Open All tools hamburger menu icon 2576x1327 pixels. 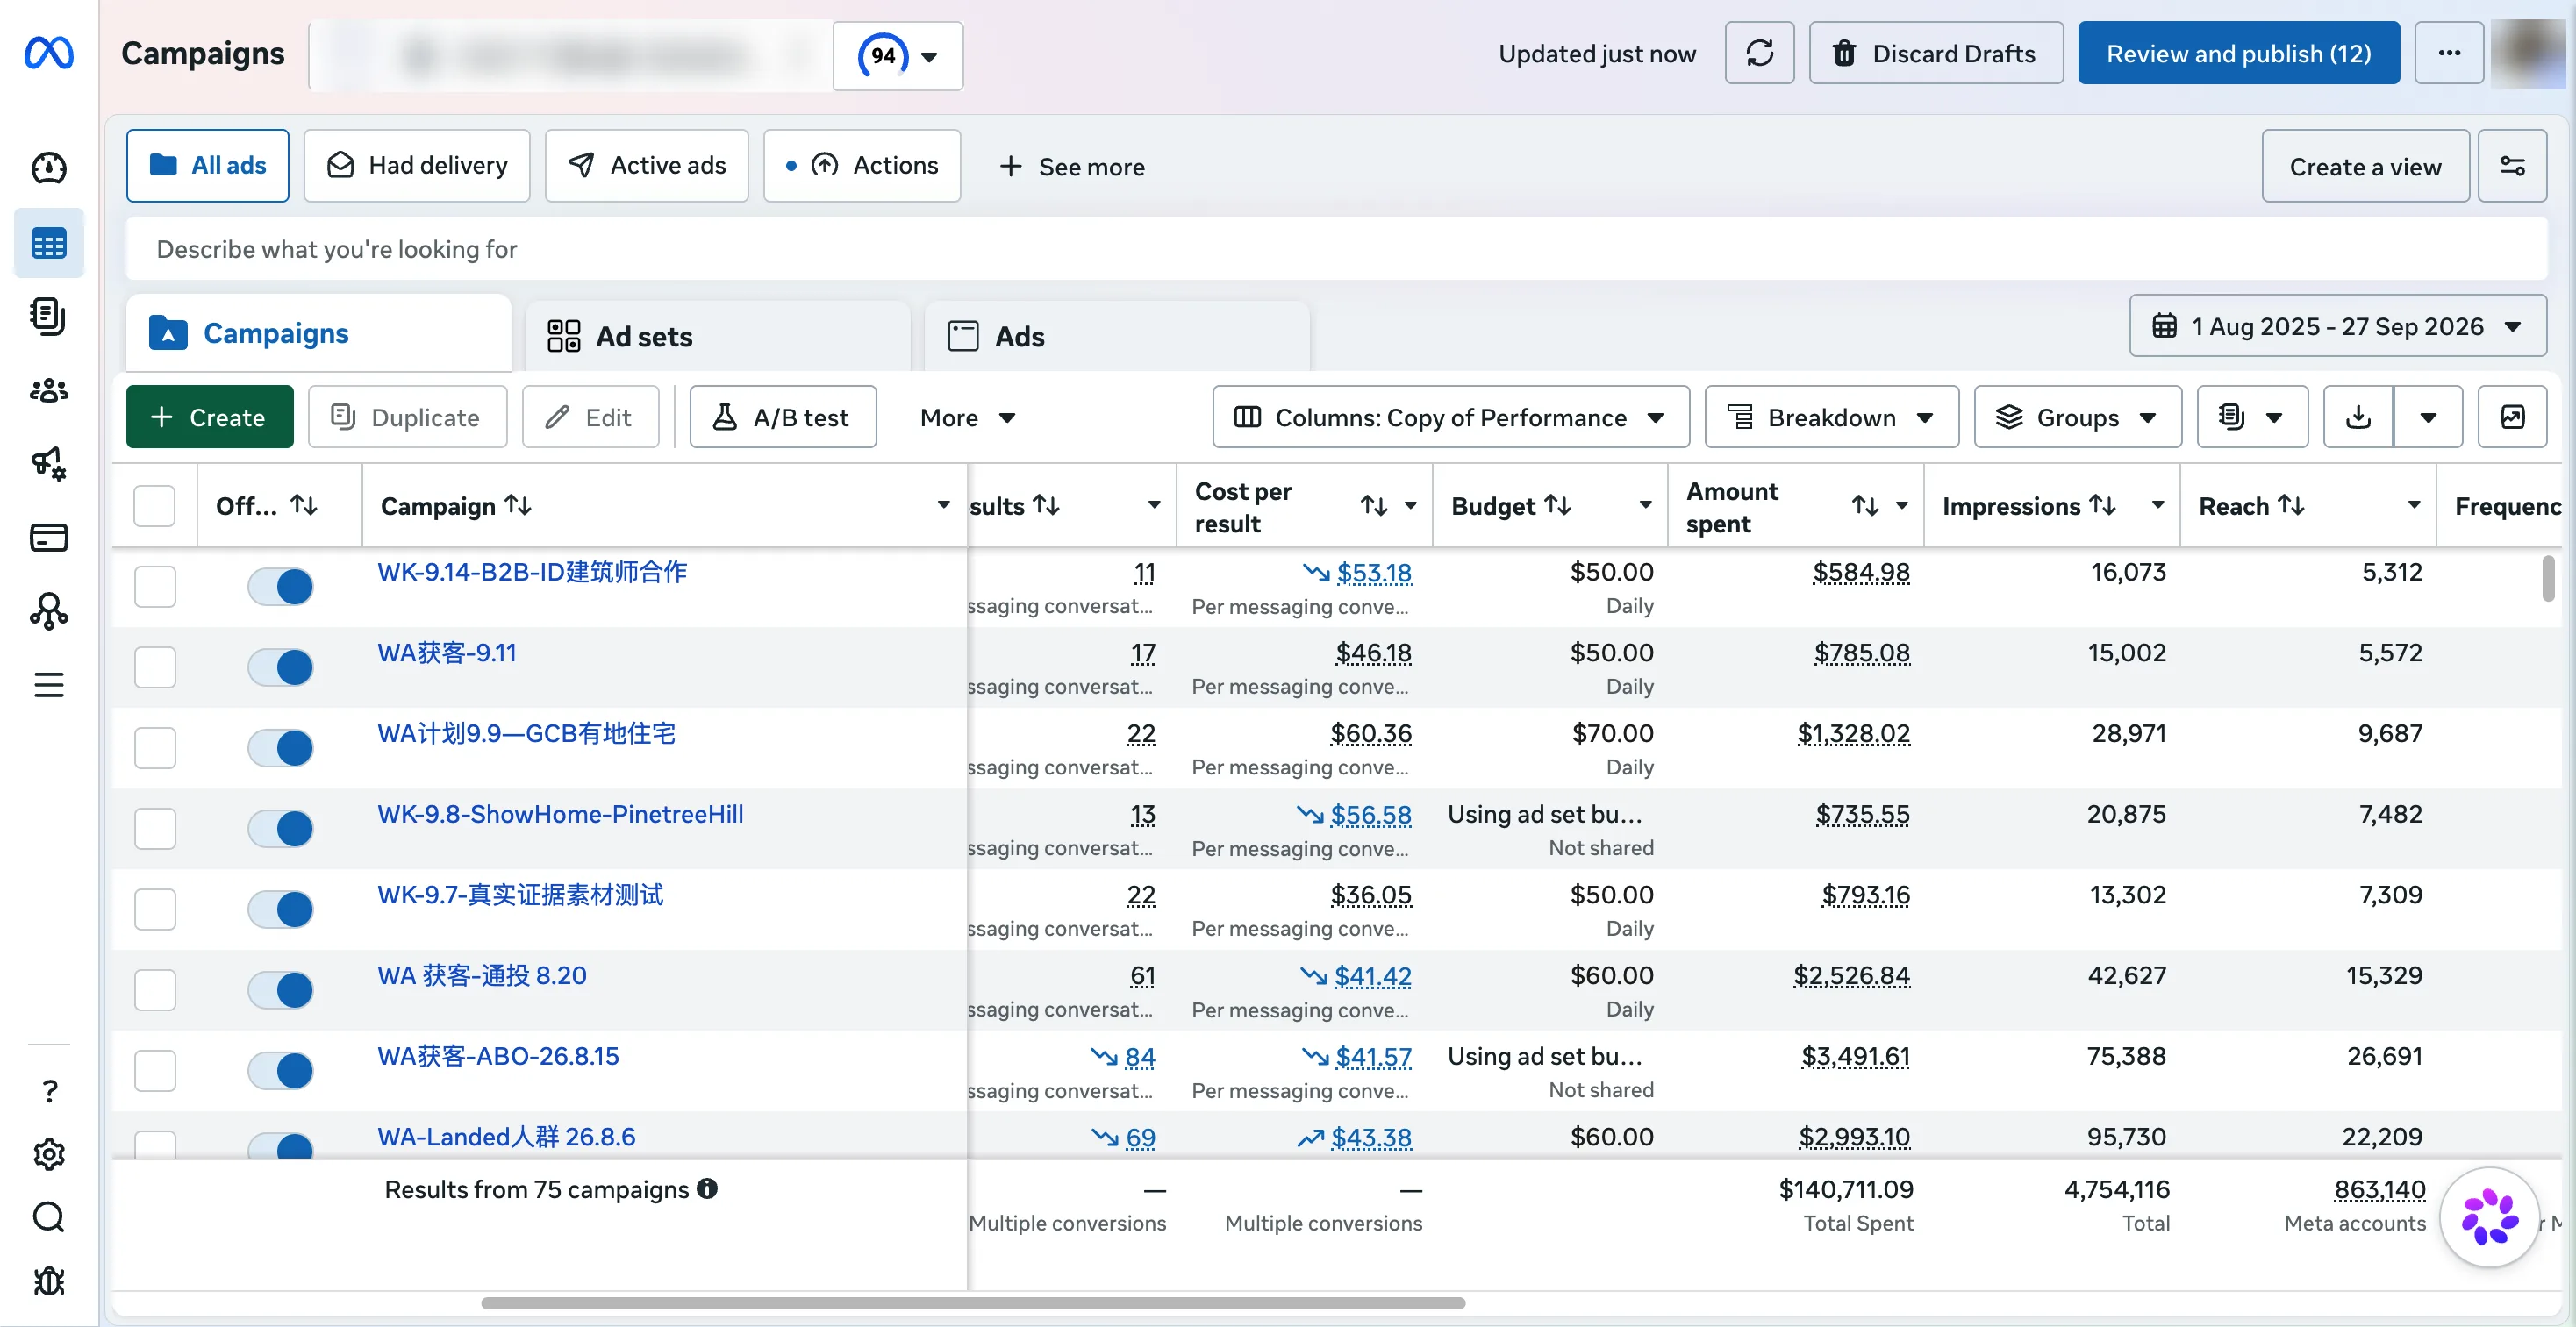pos(48,685)
